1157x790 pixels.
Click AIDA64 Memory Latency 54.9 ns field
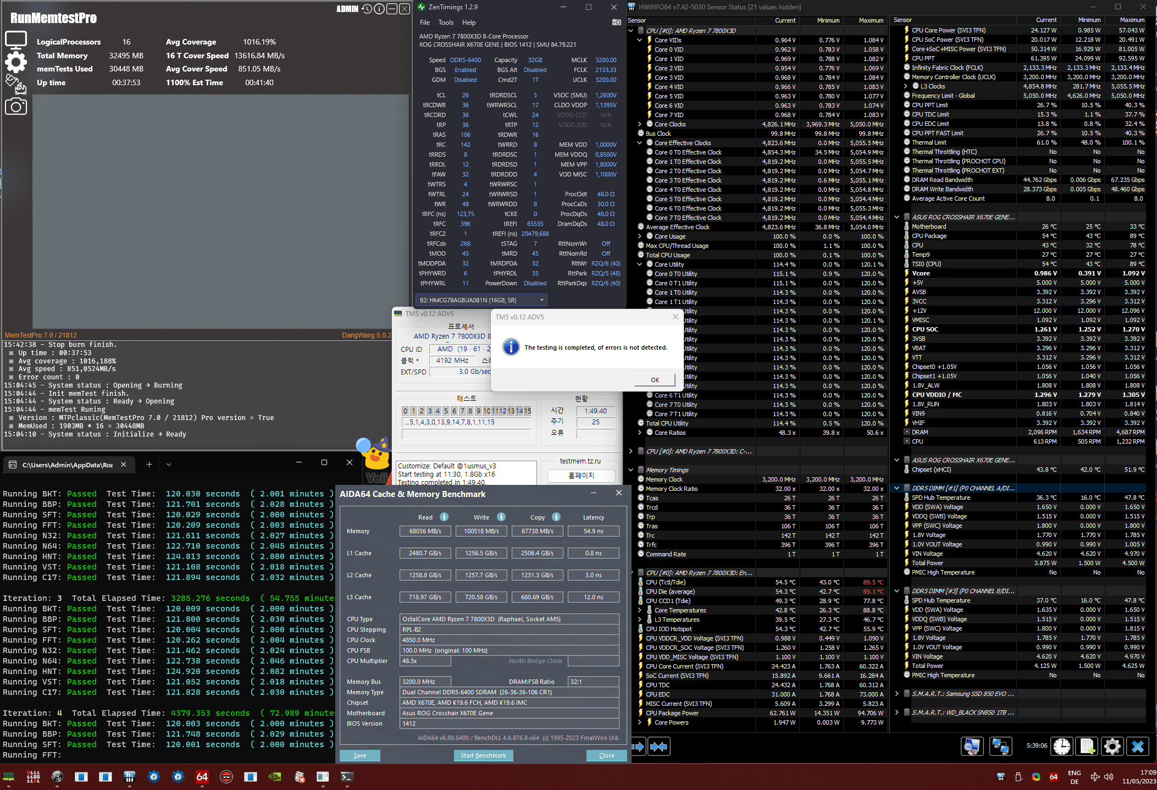tap(594, 531)
